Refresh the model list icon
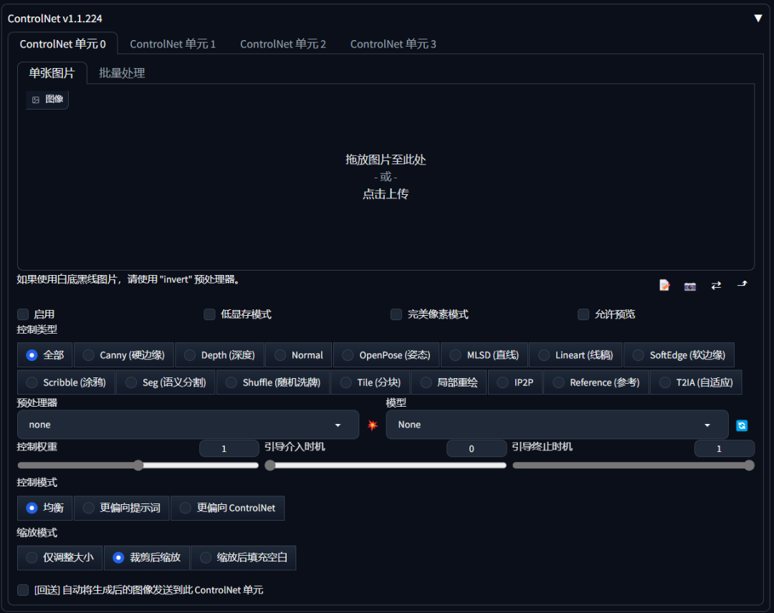This screenshot has width=774, height=613. click(x=742, y=425)
